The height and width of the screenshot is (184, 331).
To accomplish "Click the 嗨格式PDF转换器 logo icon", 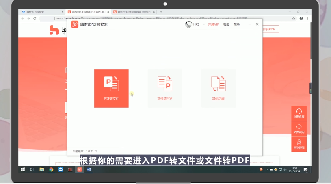I will pyautogui.click(x=74, y=24).
